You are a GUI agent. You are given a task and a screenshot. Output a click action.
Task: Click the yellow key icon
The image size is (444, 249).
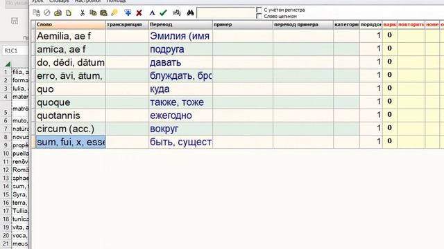point(114,12)
